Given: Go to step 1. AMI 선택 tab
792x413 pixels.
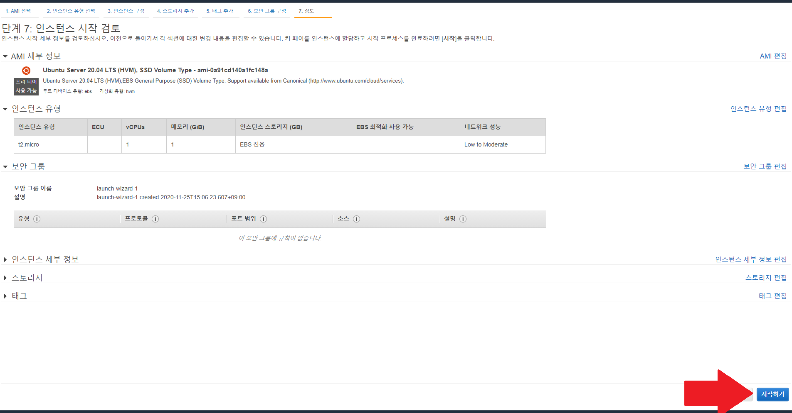Looking at the screenshot, I should tap(18, 11).
